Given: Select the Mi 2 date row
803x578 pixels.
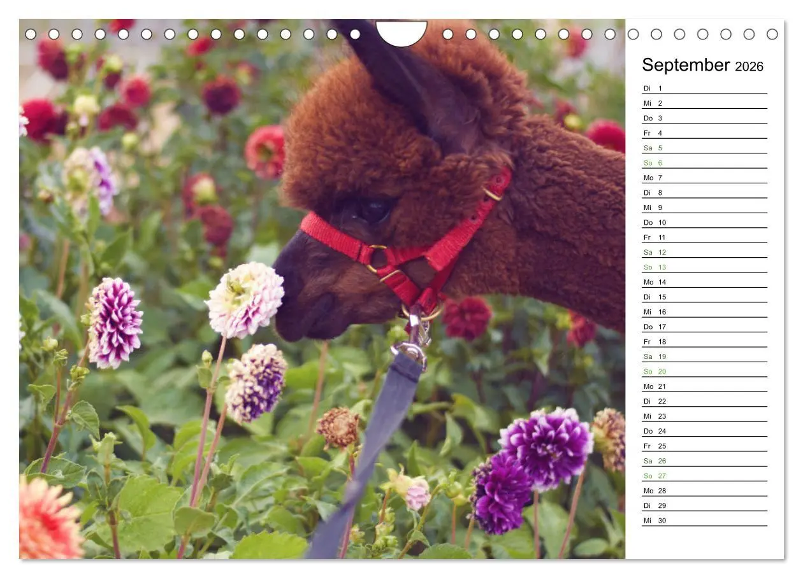Looking at the screenshot, I should coord(704,102).
